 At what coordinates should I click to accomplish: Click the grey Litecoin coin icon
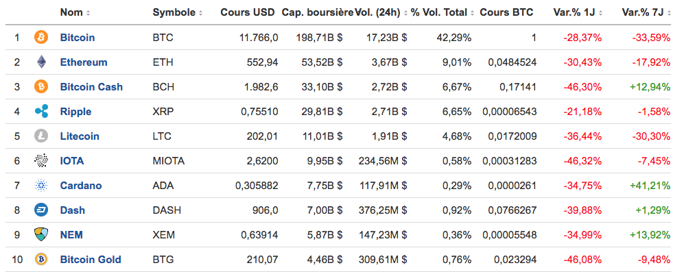pyautogui.click(x=41, y=136)
